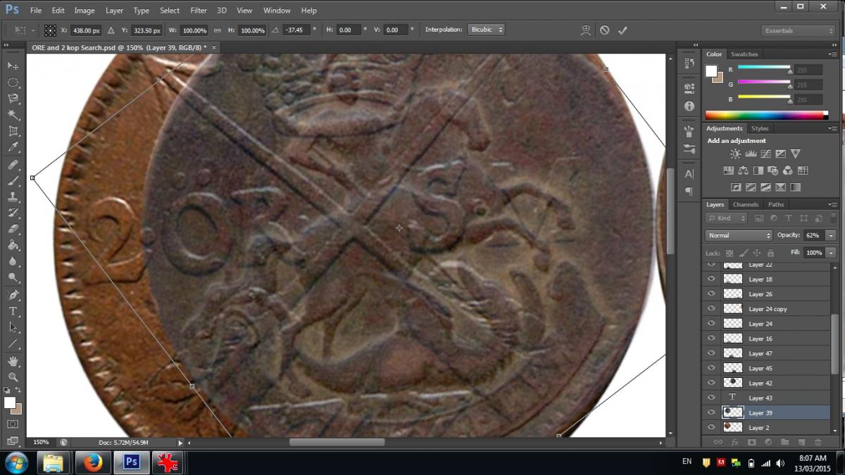Select the Polygonal Lasso tool
Image resolution: width=845 pixels, height=475 pixels.
tap(13, 99)
